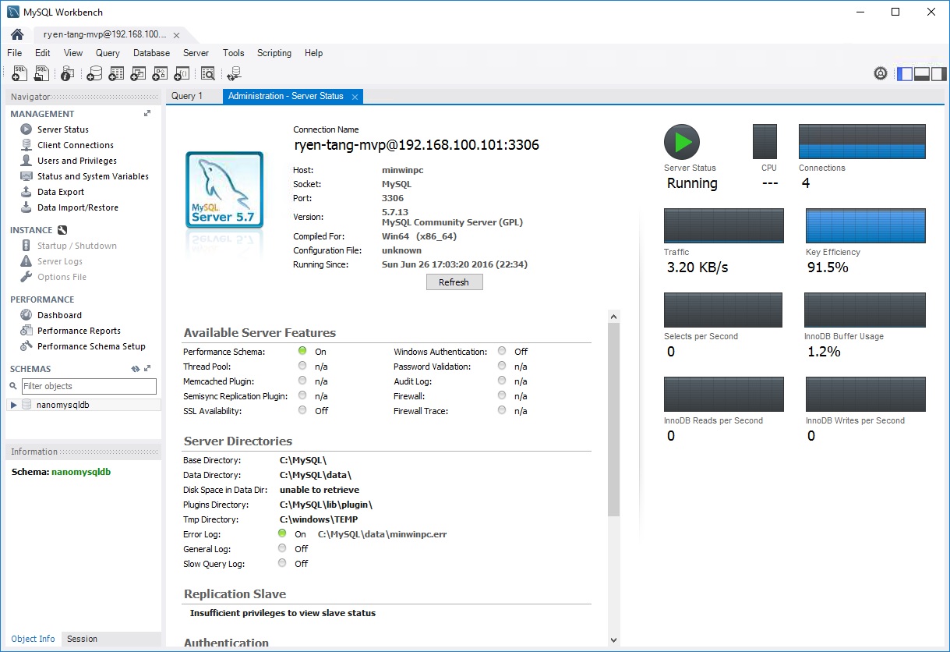Open Data Import/Restore in Navigator
The height and width of the screenshot is (652, 950).
pos(78,207)
